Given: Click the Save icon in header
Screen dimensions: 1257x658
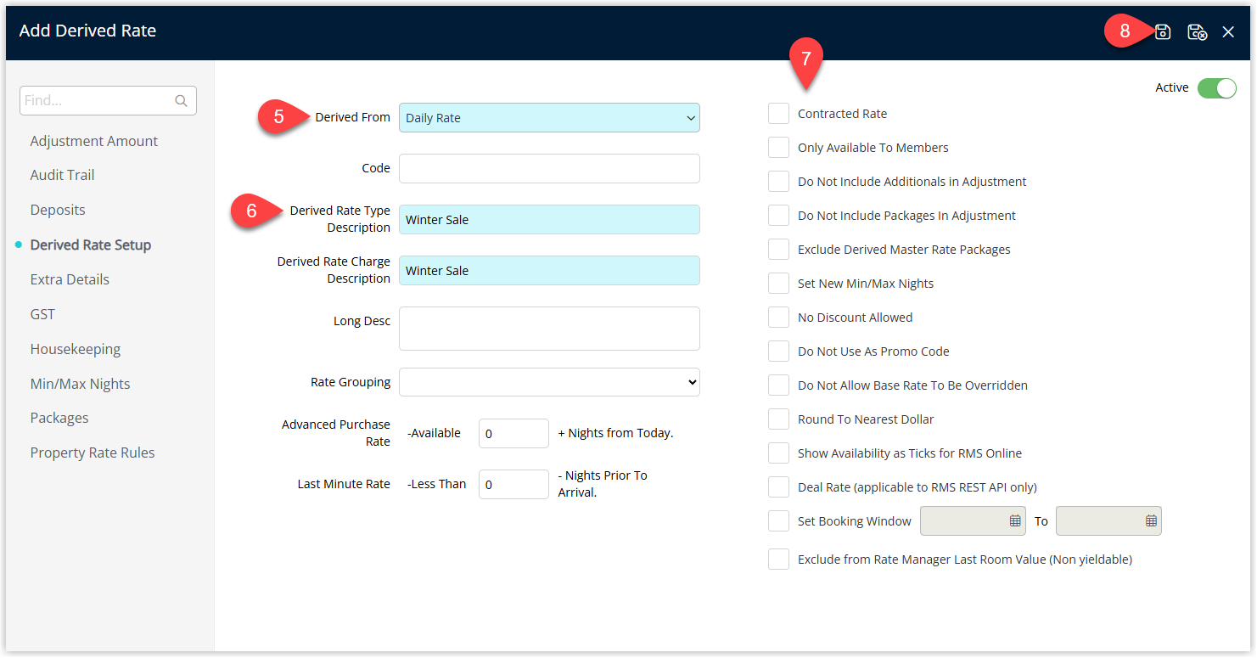Looking at the screenshot, I should point(1163,32).
